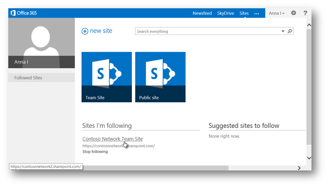Click the Anna I profile name
This screenshot has width=328, height=187.
coord(21,62)
